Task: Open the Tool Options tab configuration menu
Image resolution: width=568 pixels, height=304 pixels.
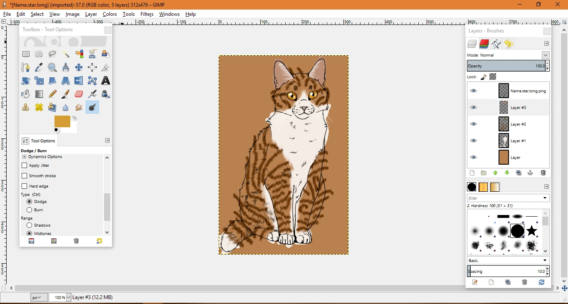Action: click(x=107, y=141)
